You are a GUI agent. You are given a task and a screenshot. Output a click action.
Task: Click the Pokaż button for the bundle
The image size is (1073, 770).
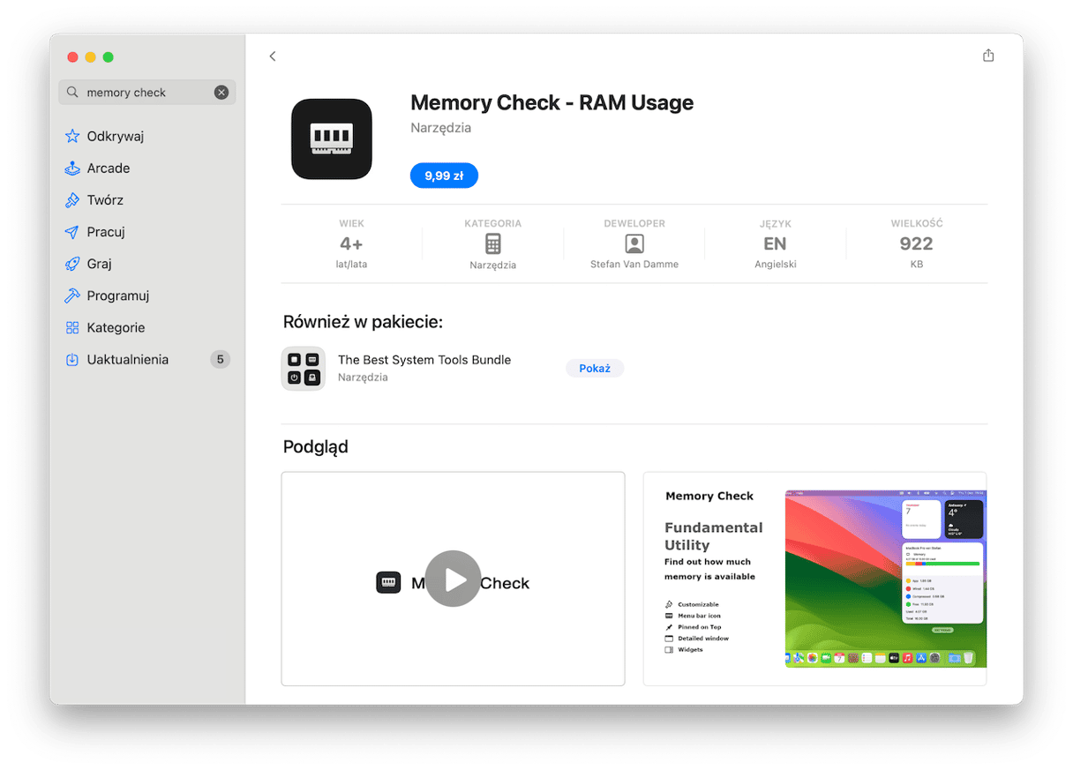(x=595, y=369)
